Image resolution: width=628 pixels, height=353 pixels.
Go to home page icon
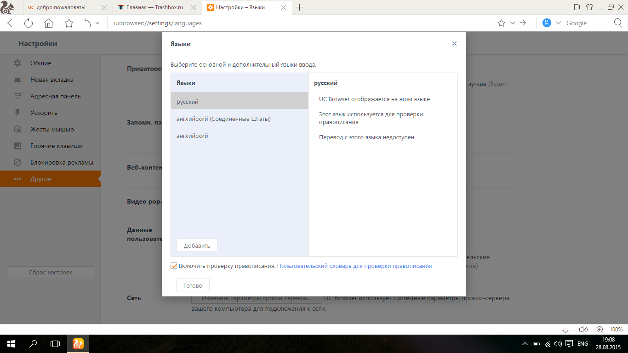(x=49, y=23)
